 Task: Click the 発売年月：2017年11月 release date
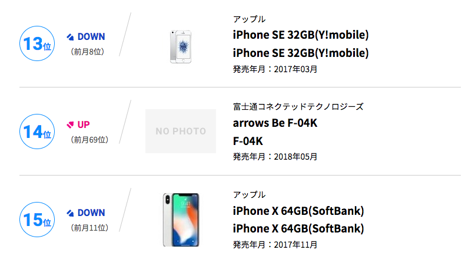click(x=275, y=244)
